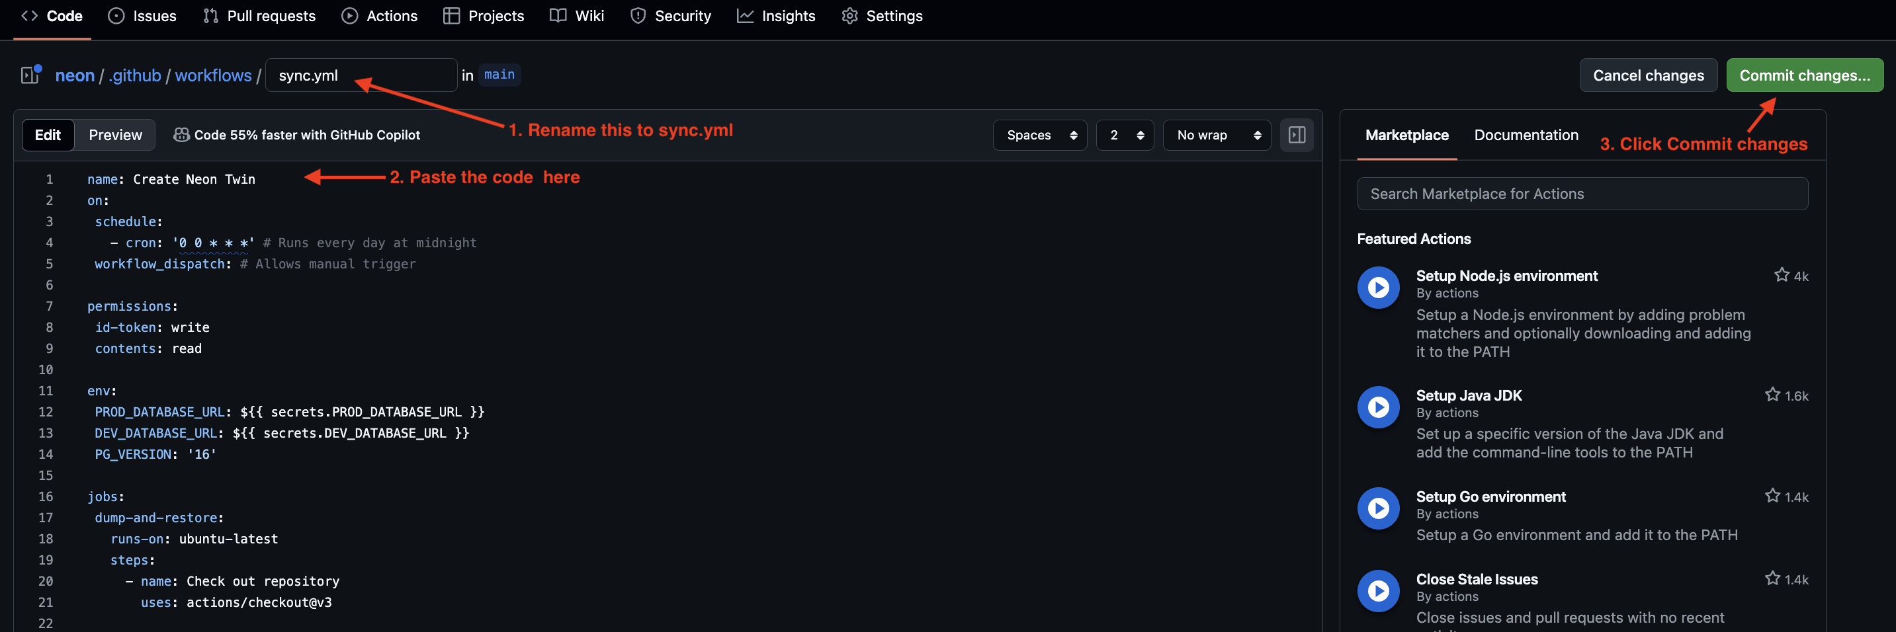Click Setup Java JDK play icon

coord(1378,407)
